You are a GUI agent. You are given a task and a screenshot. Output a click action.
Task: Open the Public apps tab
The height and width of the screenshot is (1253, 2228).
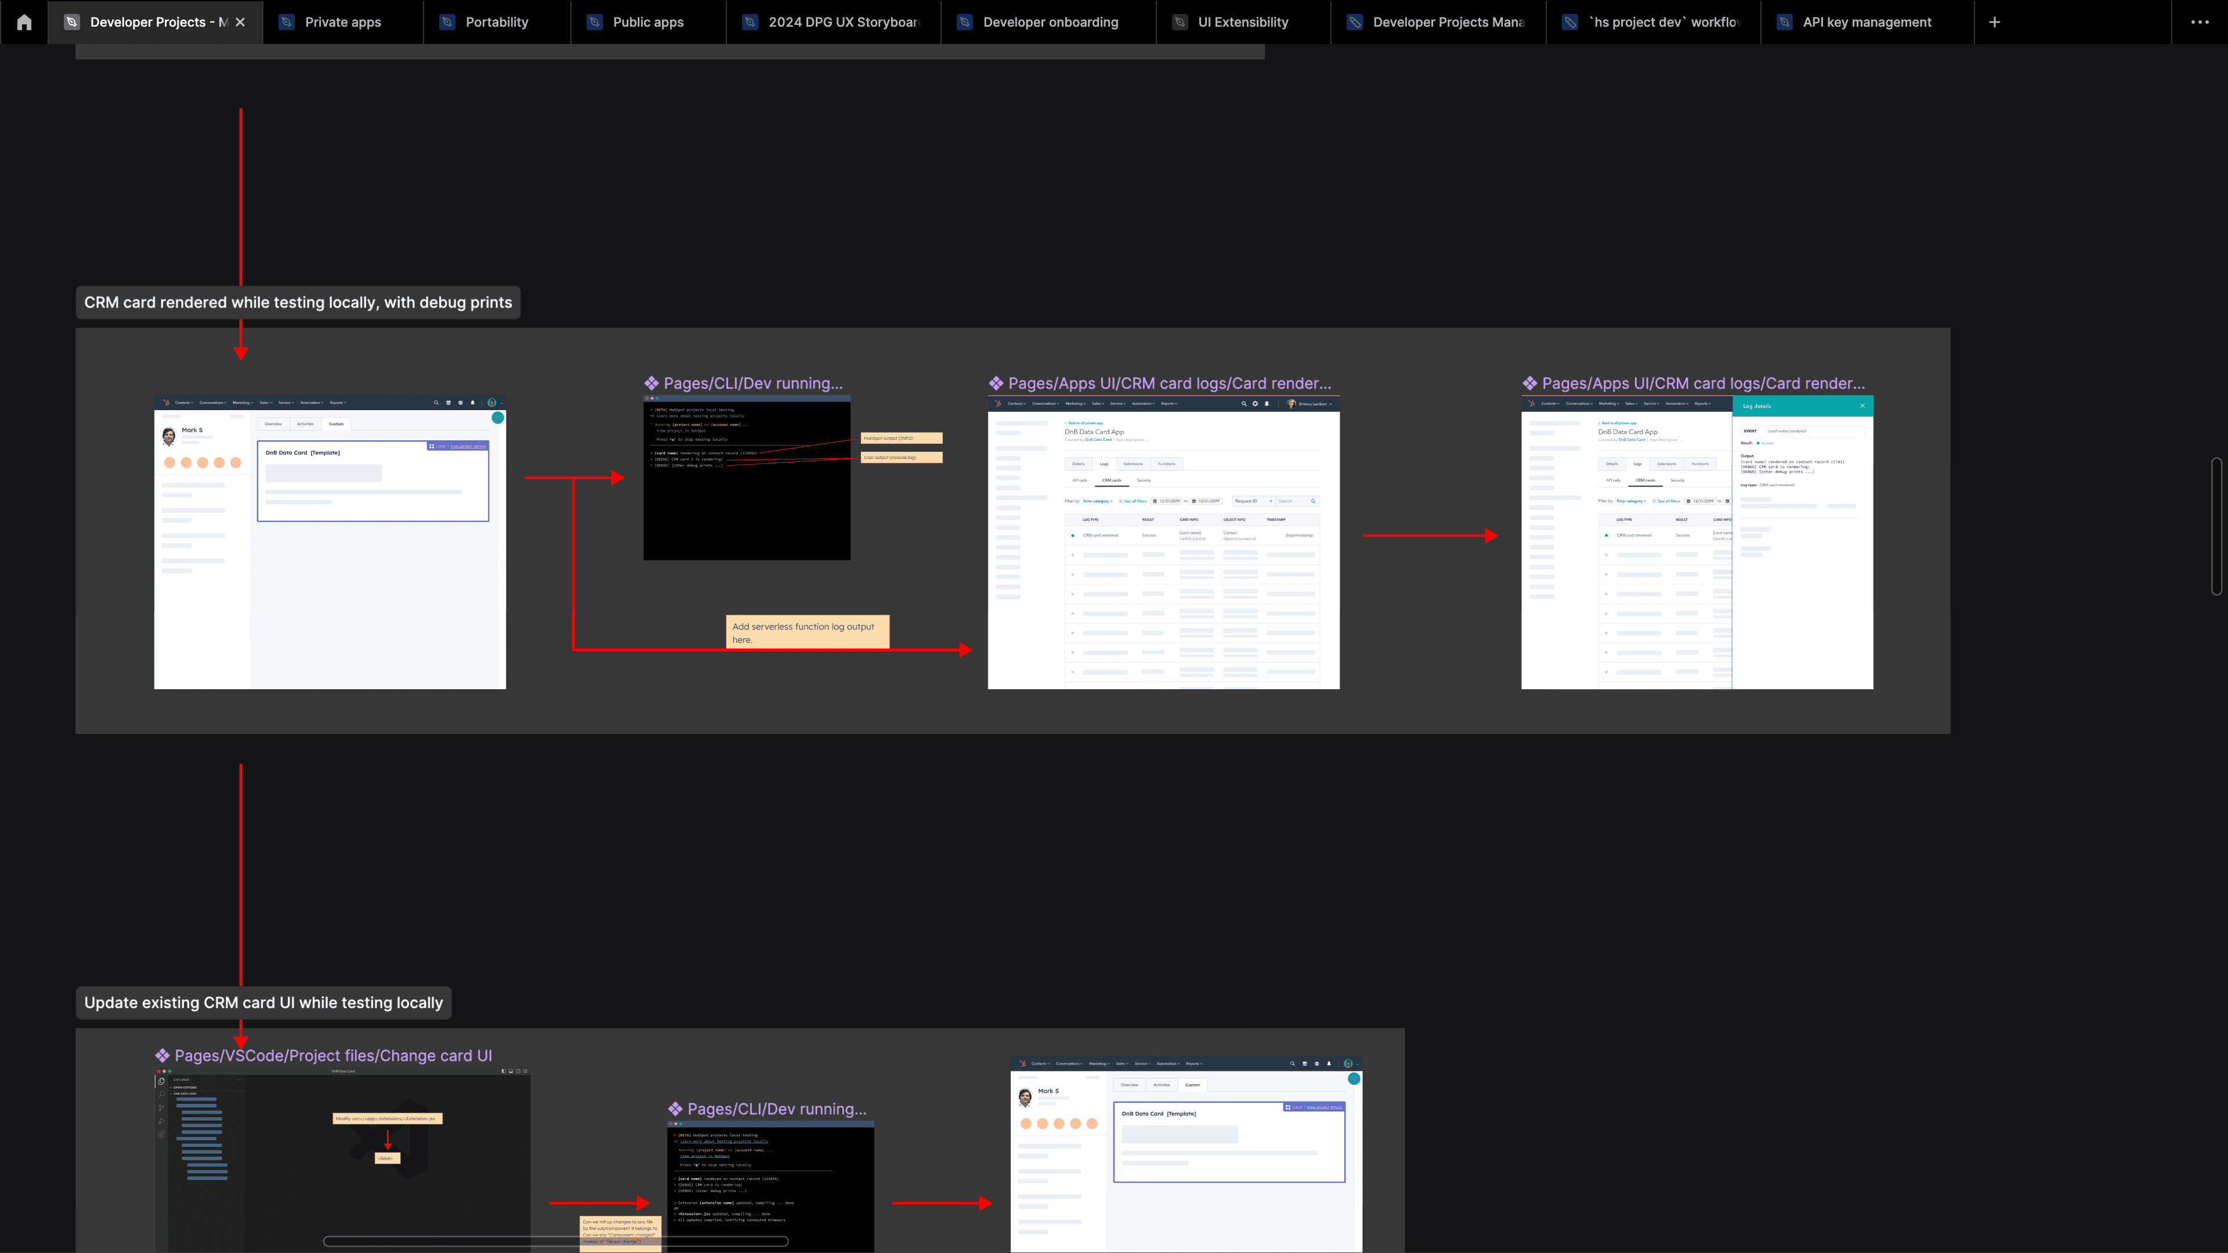pos(648,23)
